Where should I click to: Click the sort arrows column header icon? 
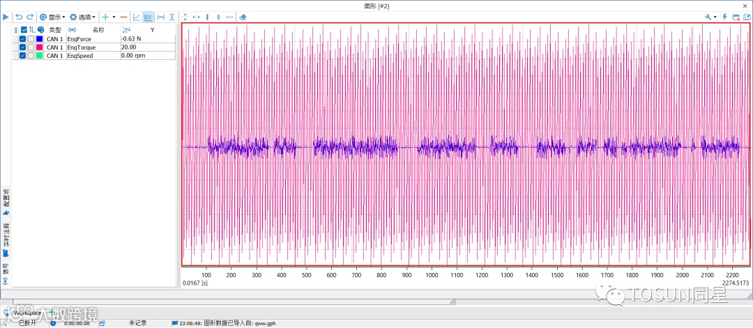31,30
